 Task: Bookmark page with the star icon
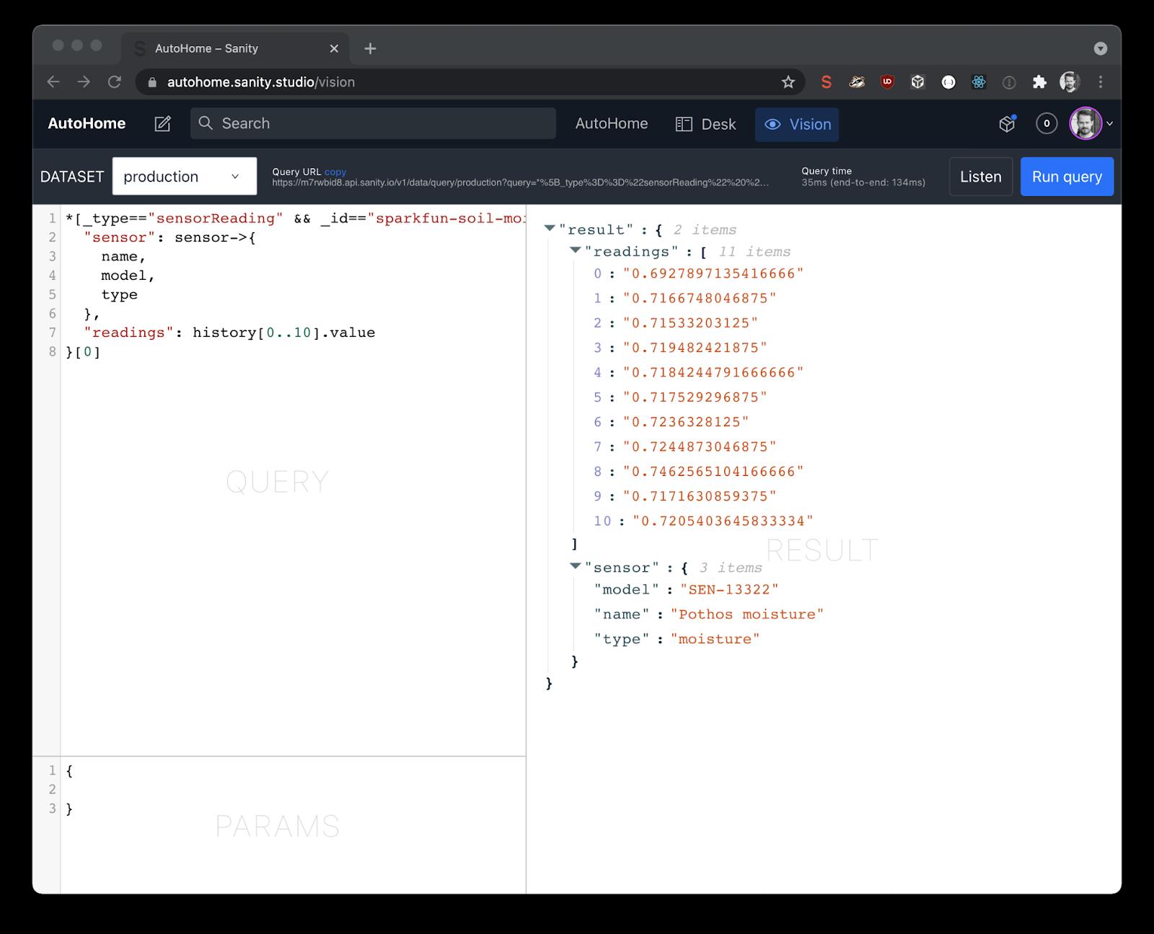(788, 82)
